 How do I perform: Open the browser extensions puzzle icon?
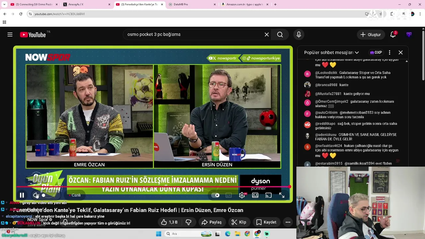[x=392, y=14]
